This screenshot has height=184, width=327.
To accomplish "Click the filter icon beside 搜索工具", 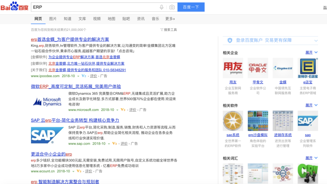I will click(x=162, y=30).
